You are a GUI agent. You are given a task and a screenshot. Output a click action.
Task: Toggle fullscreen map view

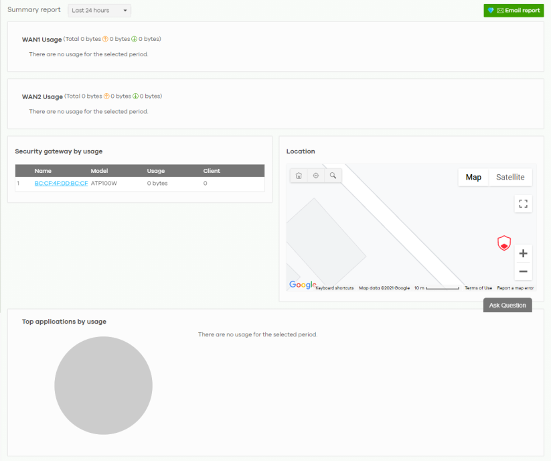coord(524,204)
